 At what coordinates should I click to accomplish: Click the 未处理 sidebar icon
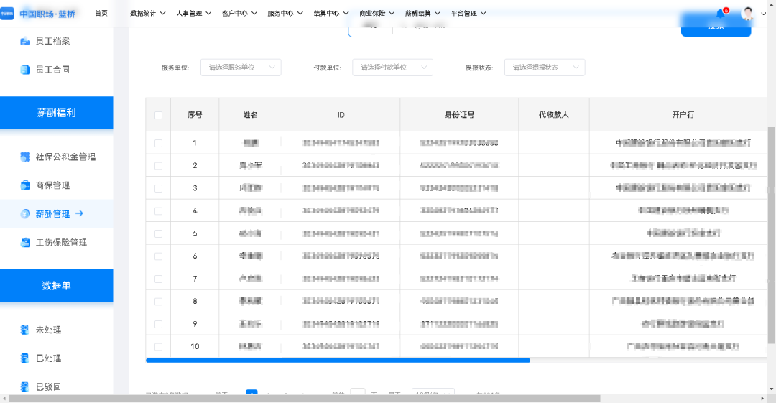[24, 330]
